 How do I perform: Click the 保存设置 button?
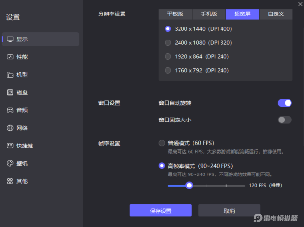(161, 211)
